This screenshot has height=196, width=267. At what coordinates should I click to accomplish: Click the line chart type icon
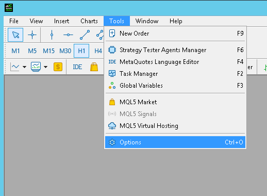click(15, 67)
